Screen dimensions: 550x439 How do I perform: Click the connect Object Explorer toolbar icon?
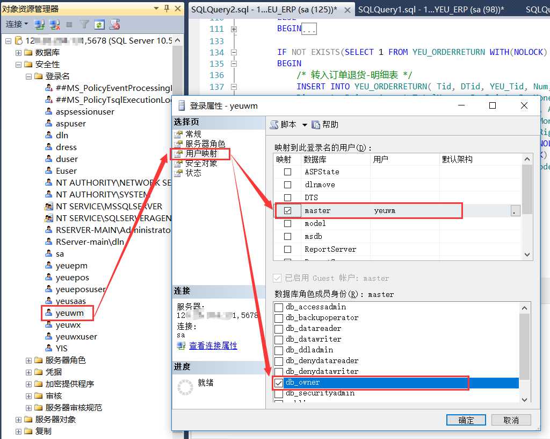pos(40,24)
